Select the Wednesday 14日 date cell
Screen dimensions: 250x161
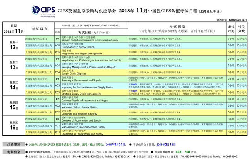point(14,85)
